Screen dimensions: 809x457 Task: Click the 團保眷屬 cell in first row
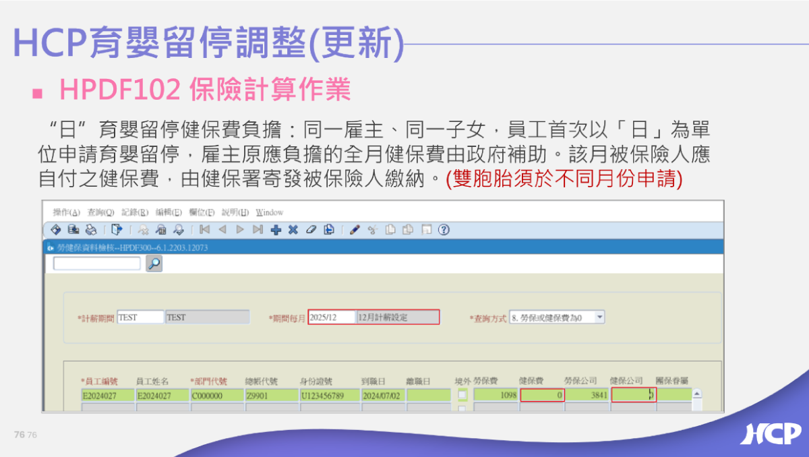pos(674,396)
